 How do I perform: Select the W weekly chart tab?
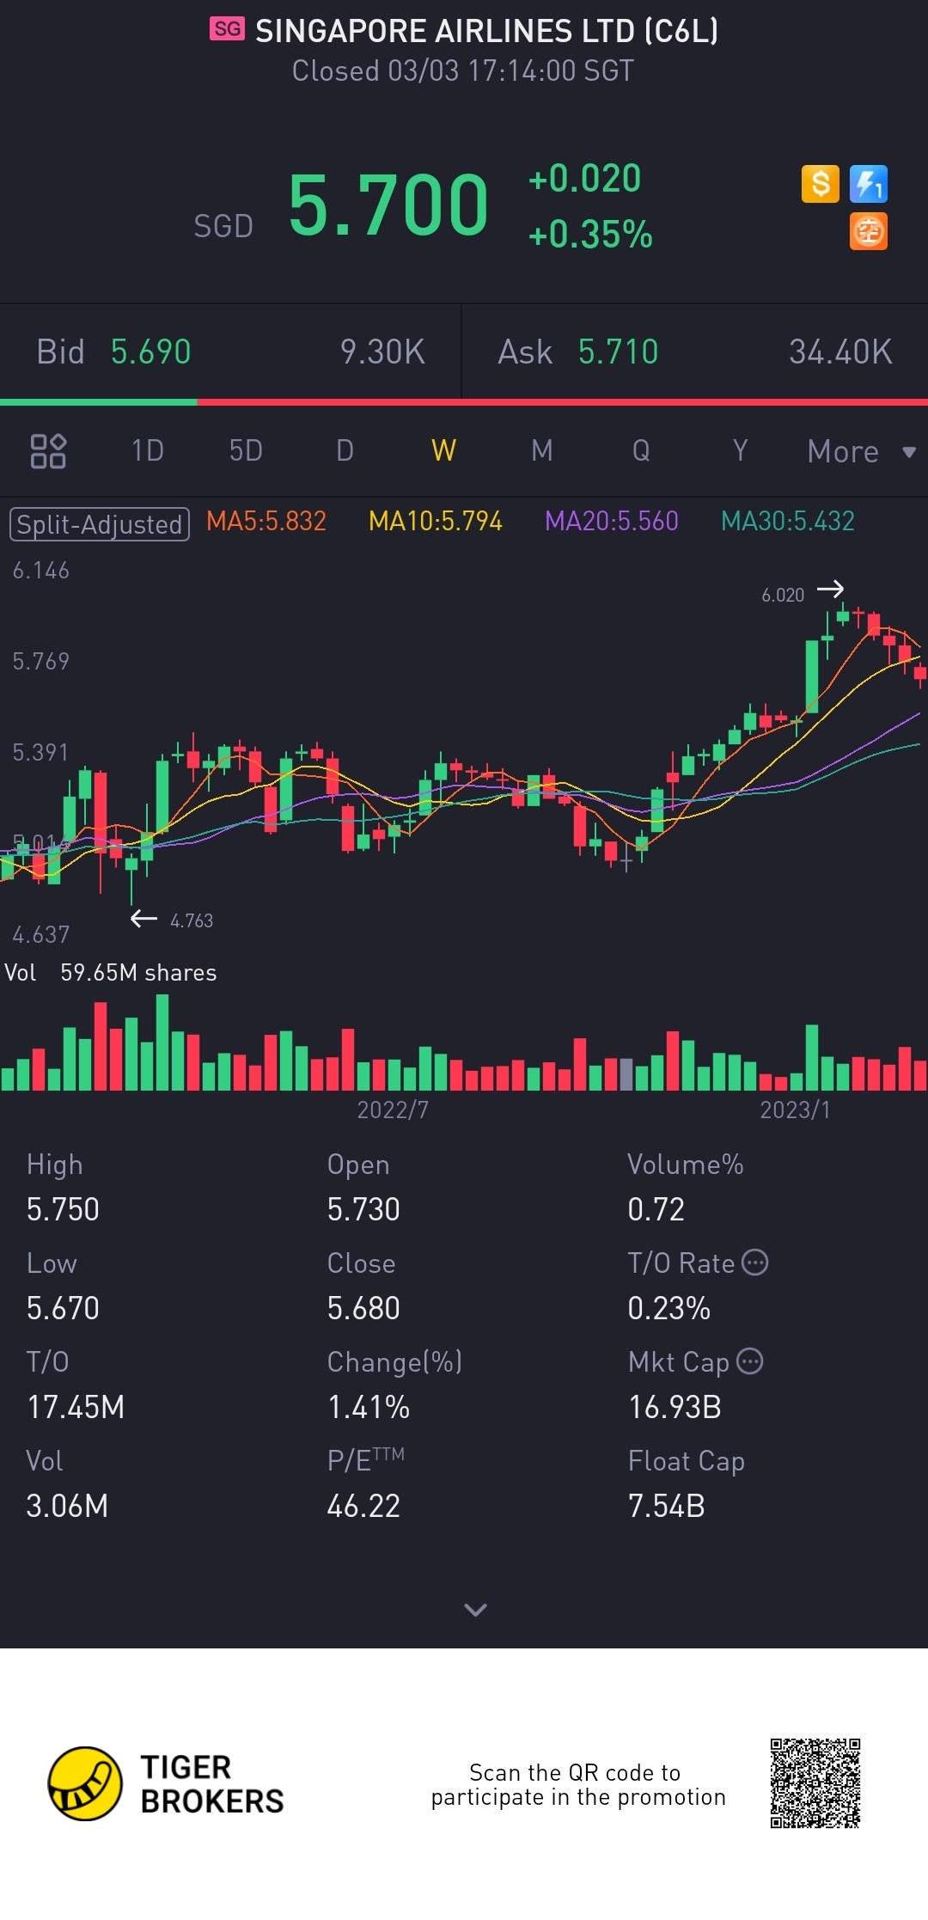pos(443,451)
